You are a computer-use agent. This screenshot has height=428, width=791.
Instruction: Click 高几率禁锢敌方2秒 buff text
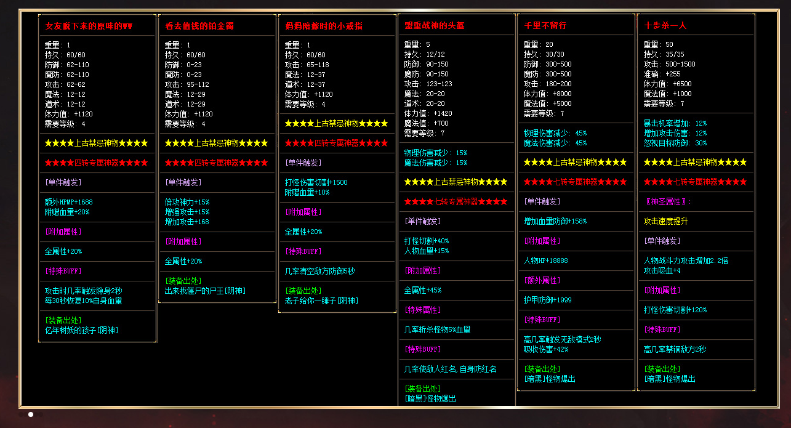coord(675,349)
